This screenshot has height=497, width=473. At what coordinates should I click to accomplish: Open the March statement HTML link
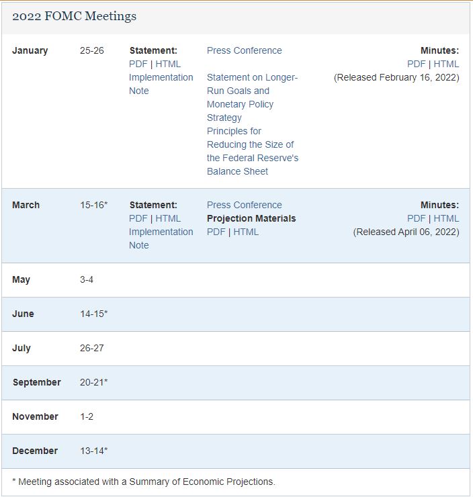[168, 218]
